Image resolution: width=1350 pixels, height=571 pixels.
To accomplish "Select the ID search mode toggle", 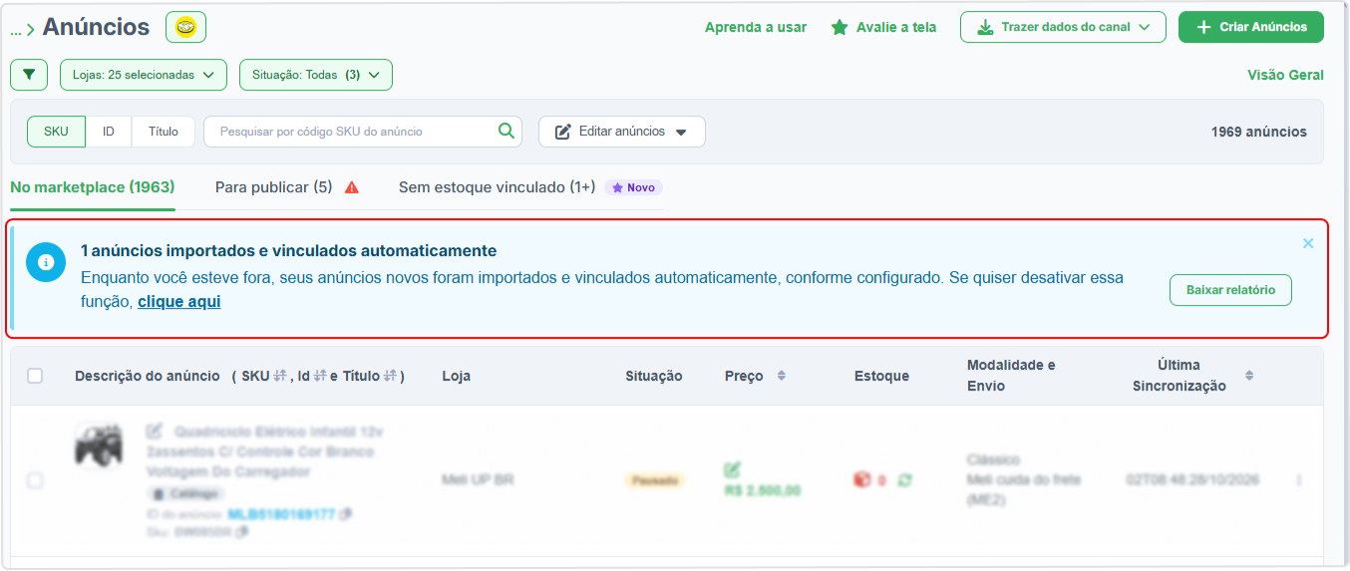I will pyautogui.click(x=109, y=132).
